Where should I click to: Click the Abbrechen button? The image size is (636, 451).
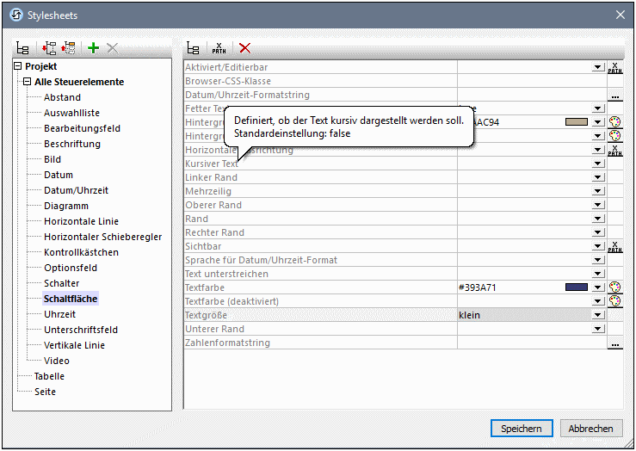[591, 429]
